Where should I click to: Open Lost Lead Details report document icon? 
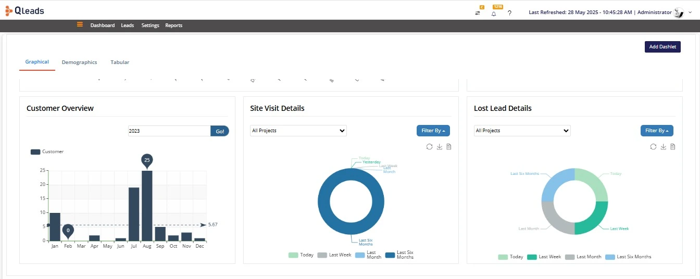[673, 147]
